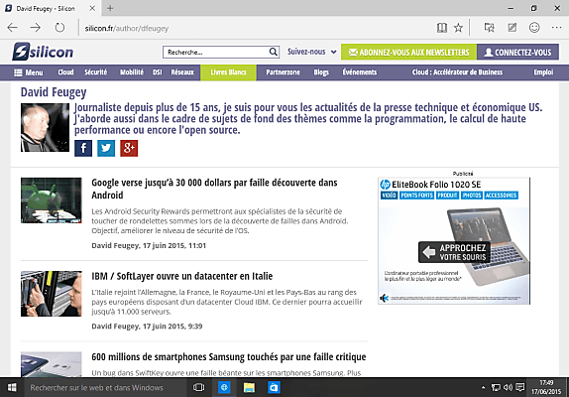
Task: Click 'David Feugey, 17 juin 2015, 11:01'
Action: tap(149, 245)
